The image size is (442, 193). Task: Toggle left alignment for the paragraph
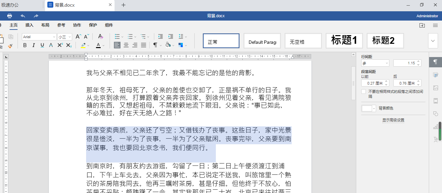pyautogui.click(x=117, y=45)
